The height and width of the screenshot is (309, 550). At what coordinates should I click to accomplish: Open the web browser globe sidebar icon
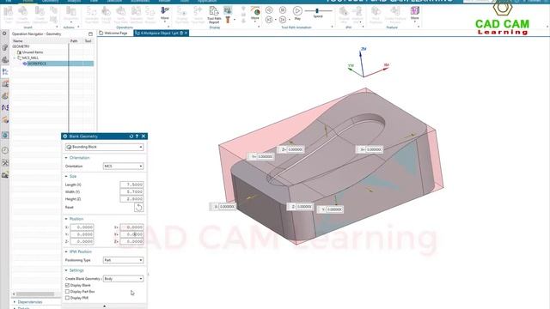click(5, 136)
